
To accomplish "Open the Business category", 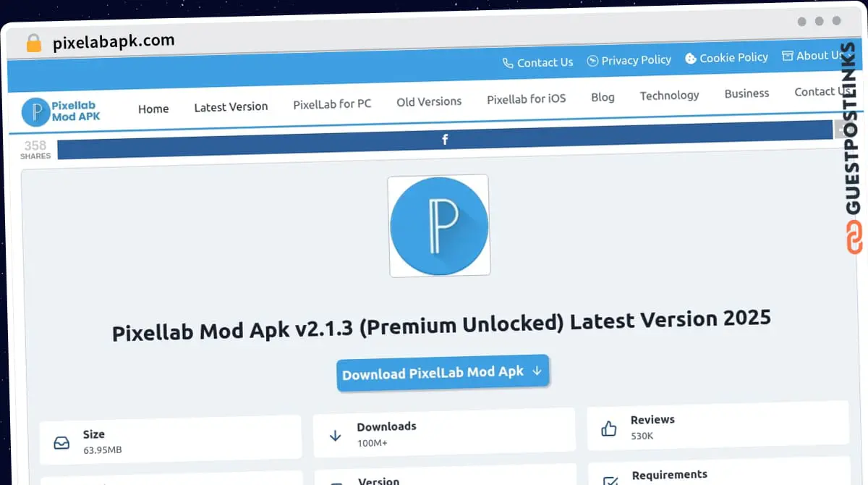I will click(746, 93).
